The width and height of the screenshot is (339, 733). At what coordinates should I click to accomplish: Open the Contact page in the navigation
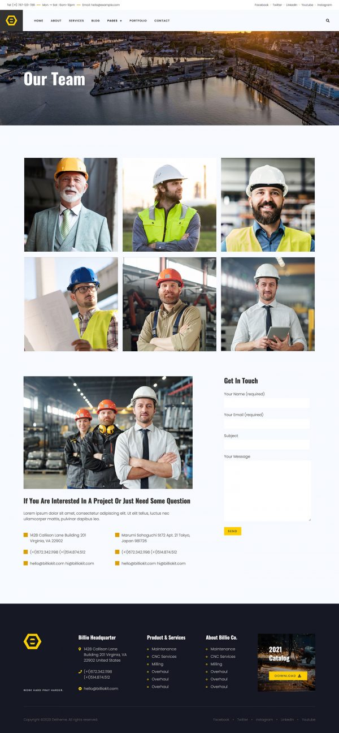(162, 20)
